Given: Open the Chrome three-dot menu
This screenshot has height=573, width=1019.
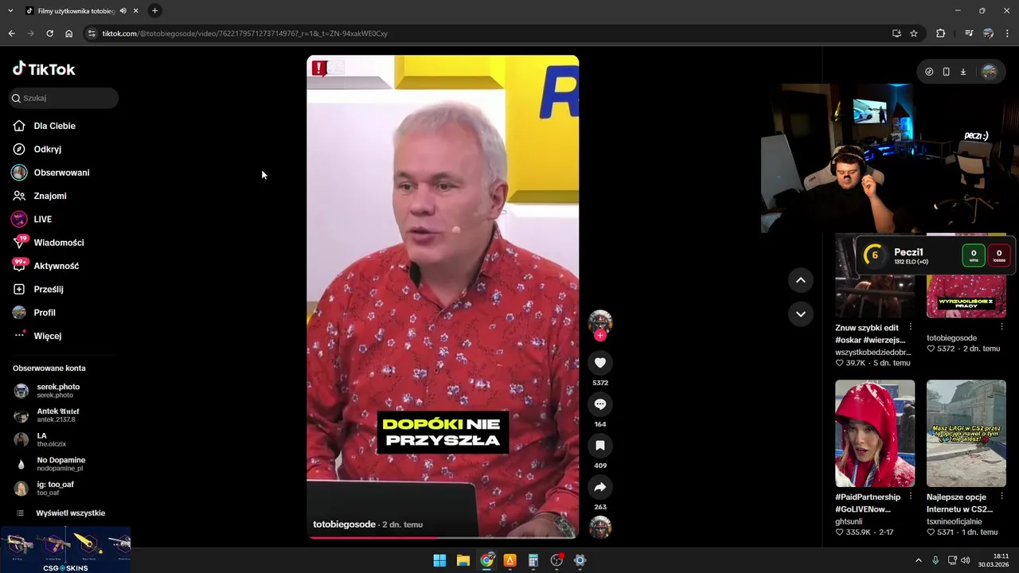Looking at the screenshot, I should click(1008, 33).
